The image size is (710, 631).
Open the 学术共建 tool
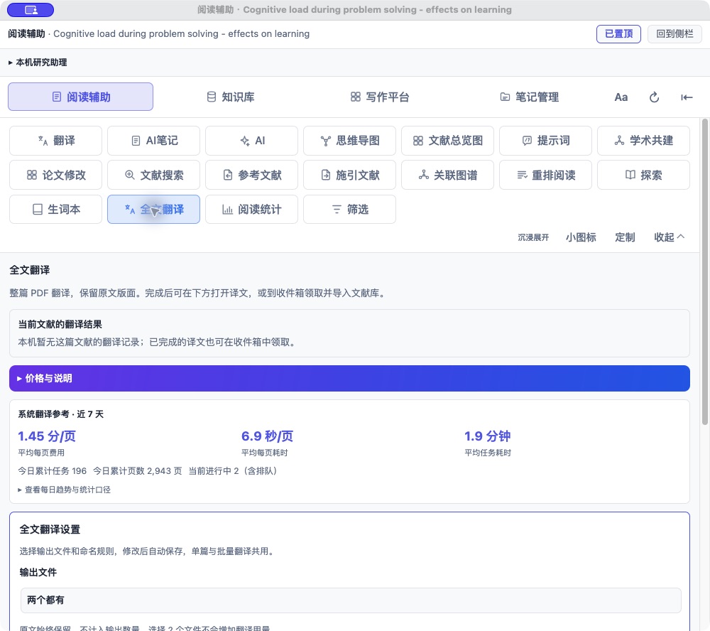click(643, 141)
